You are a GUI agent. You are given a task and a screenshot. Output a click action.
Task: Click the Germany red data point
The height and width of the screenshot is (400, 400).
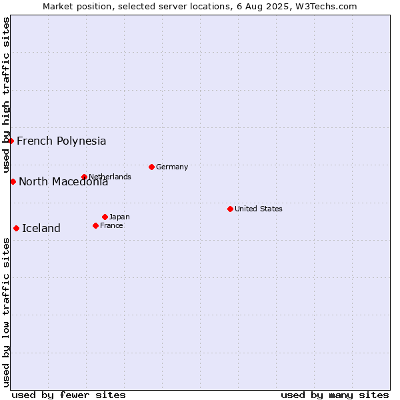point(152,167)
